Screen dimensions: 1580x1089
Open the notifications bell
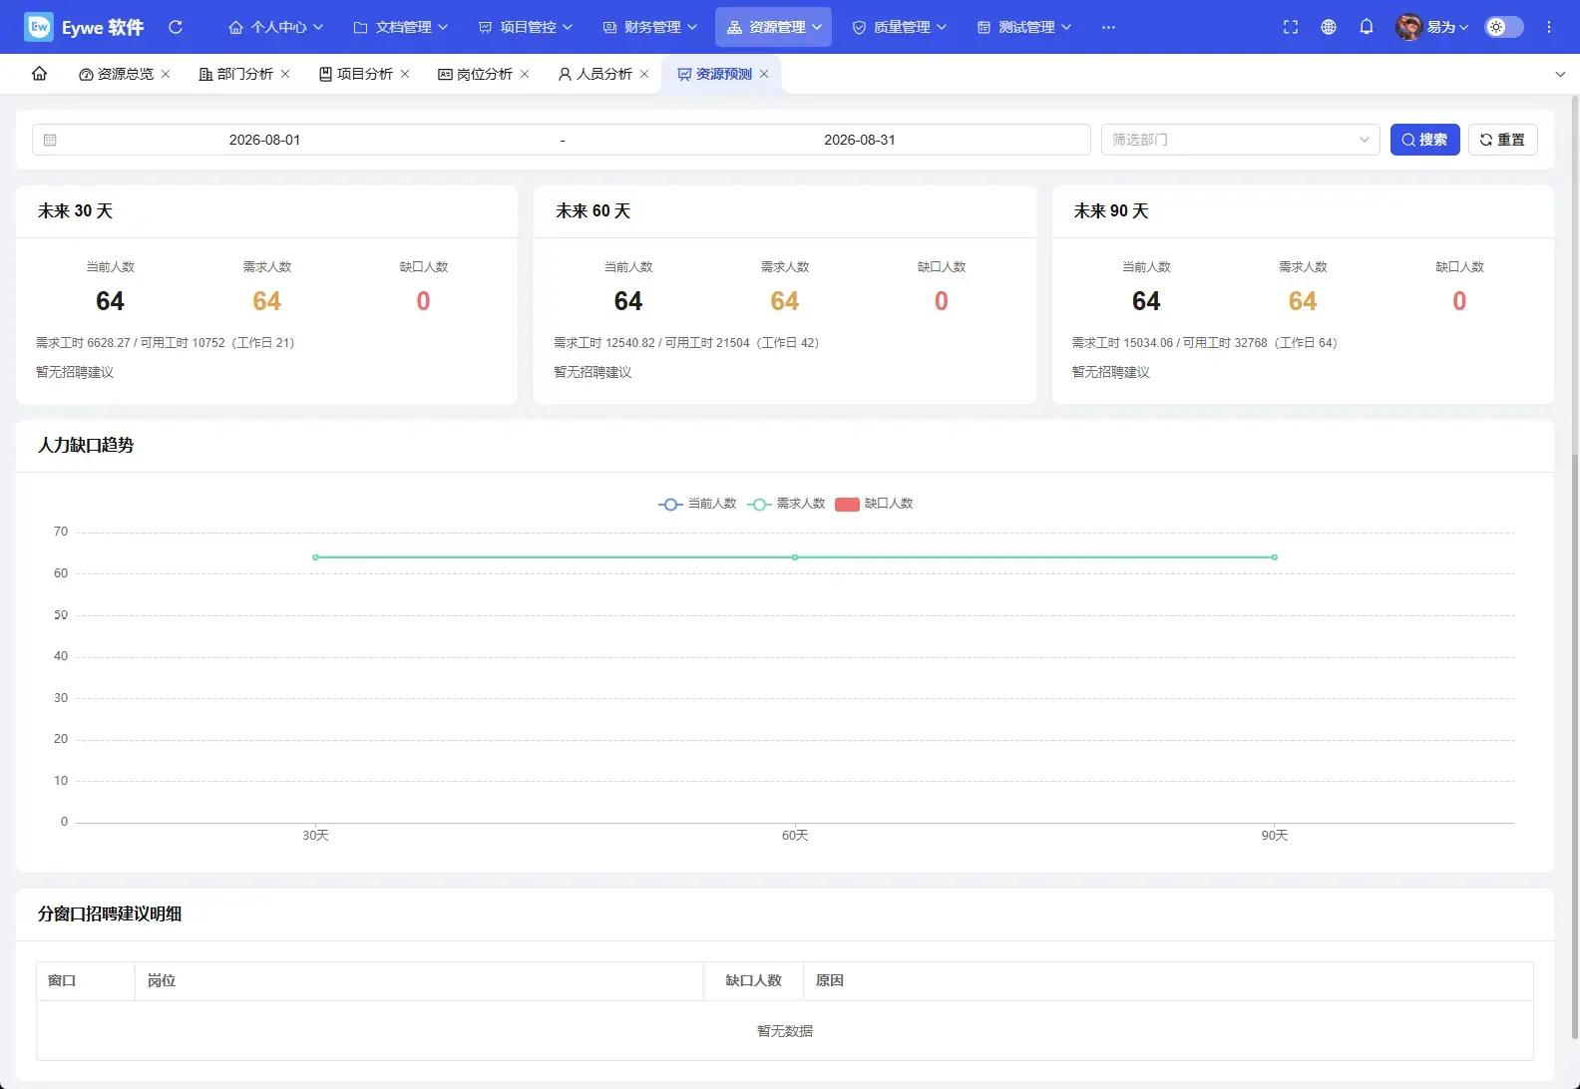[x=1367, y=27]
